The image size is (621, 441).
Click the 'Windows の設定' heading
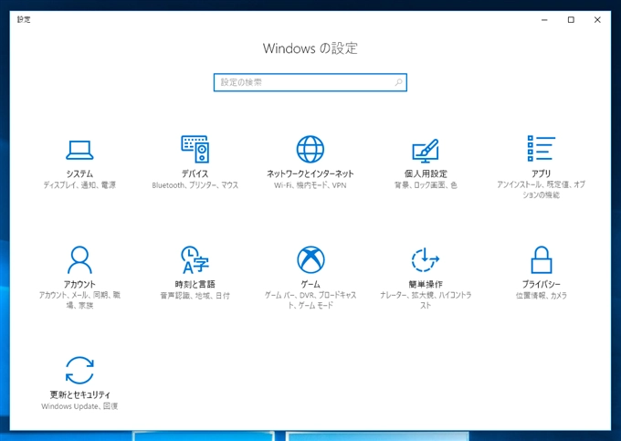coord(310,48)
